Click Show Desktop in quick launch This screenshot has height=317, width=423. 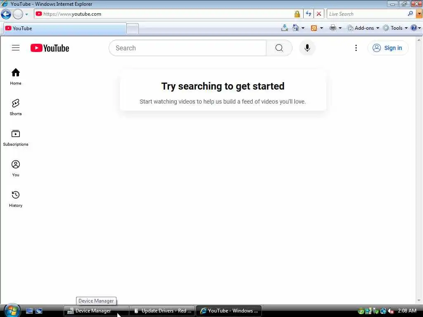pos(29,311)
